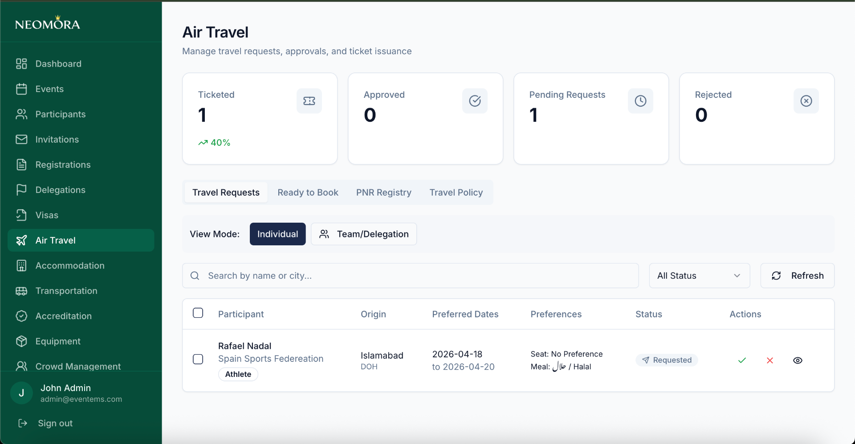This screenshot has width=855, height=444.
Task: Click the Refresh button
Action: (x=797, y=276)
